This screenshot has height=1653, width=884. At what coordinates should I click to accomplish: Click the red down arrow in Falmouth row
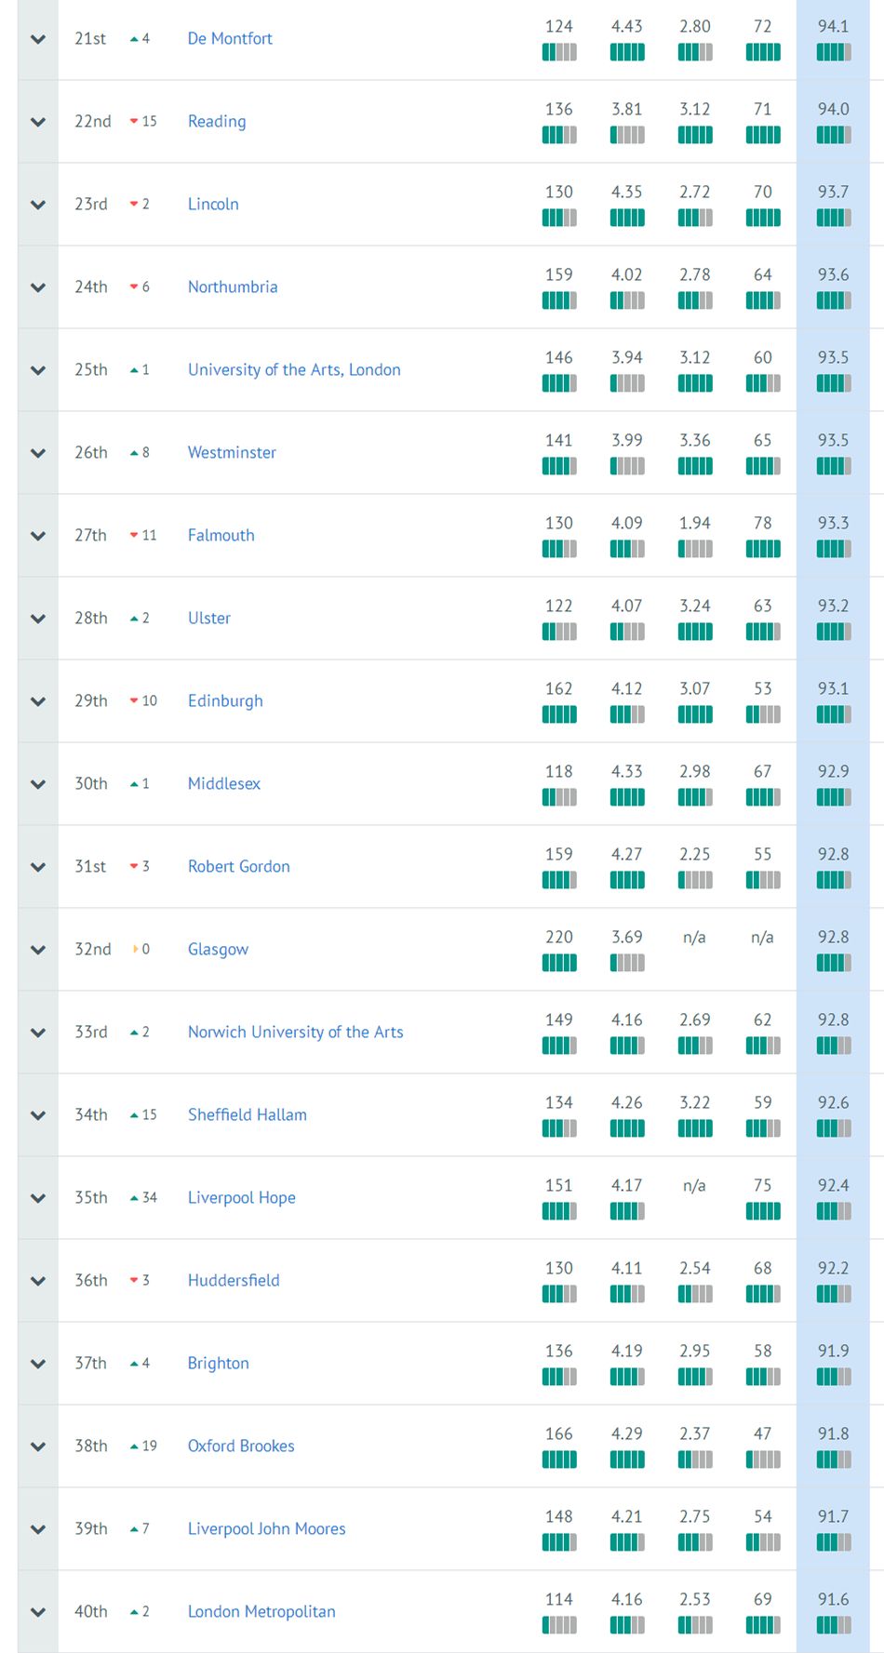point(134,536)
